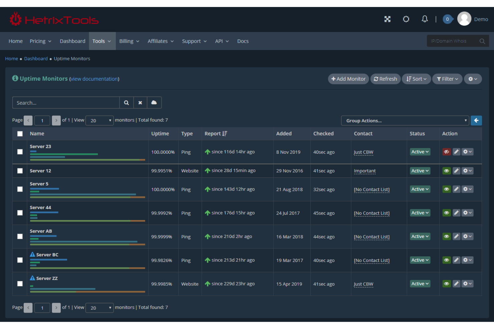Switch to the Billing menu

tap(127, 41)
